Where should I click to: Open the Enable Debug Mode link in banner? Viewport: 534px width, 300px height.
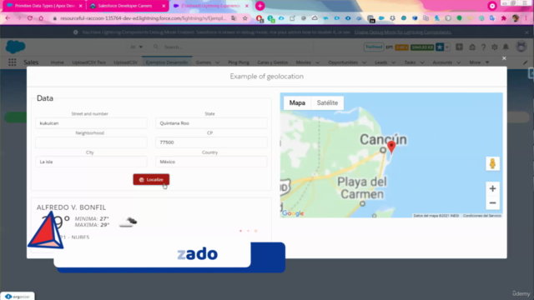403,32
